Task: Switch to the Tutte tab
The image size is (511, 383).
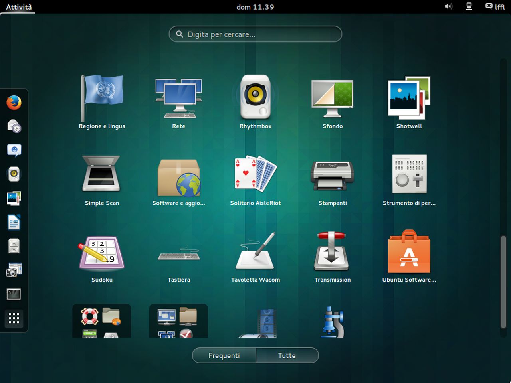Action: click(x=287, y=355)
